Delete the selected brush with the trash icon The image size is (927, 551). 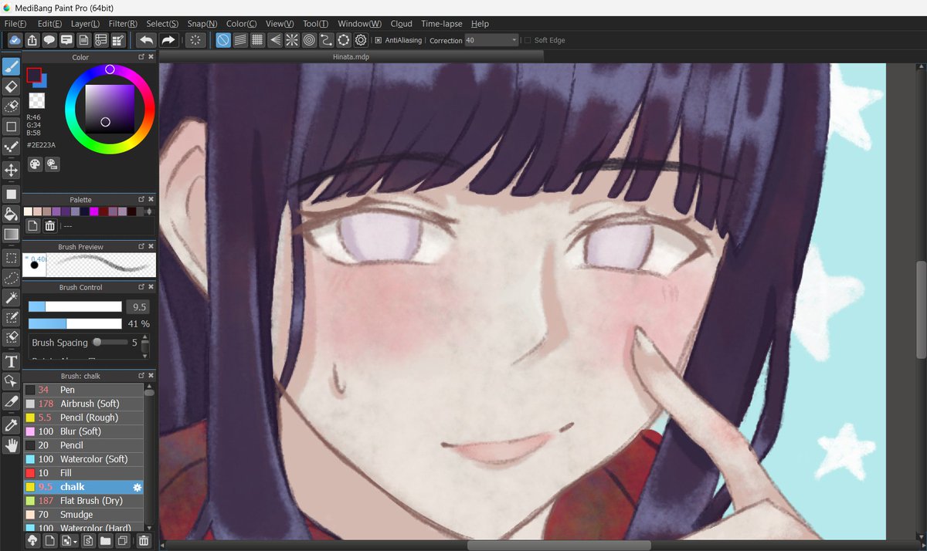coord(144,541)
